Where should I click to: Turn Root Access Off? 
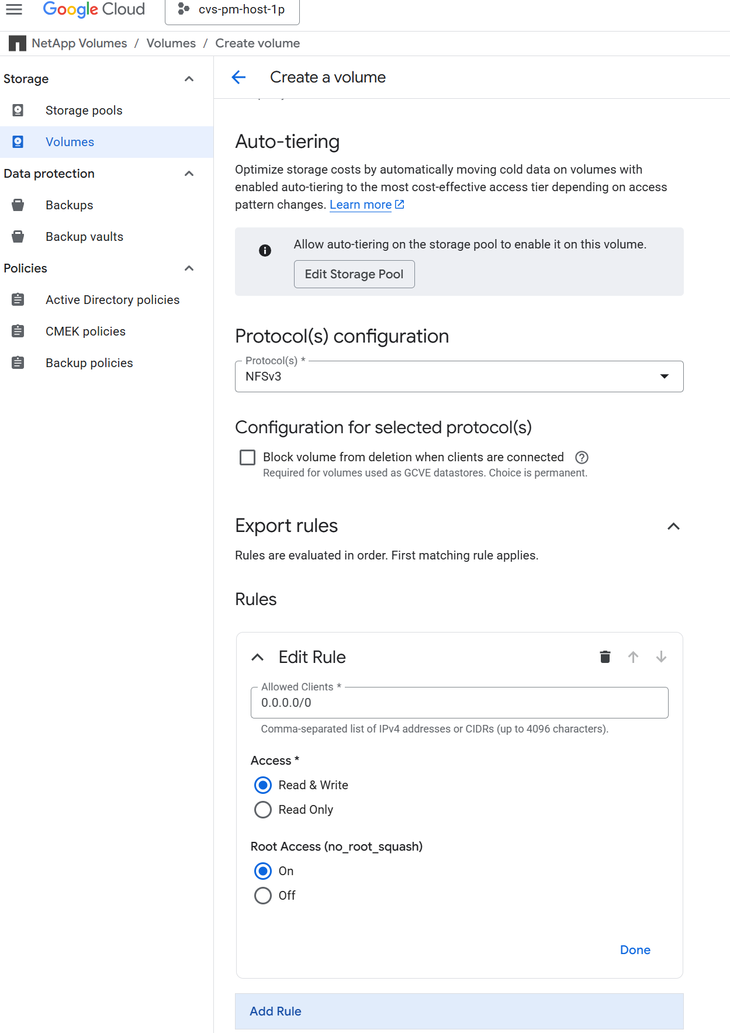[x=263, y=896]
